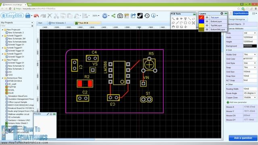Click the Paste clipboard icon

[x=70, y=16]
